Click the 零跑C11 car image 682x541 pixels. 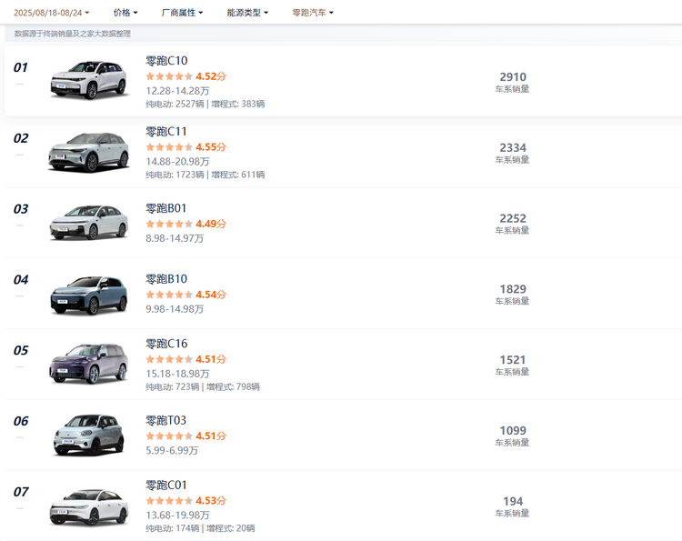(x=88, y=151)
